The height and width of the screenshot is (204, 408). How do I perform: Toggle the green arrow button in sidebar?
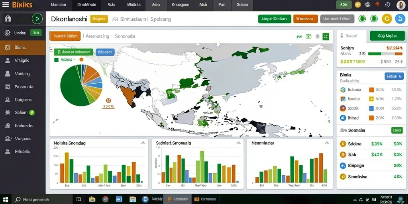point(37,19)
